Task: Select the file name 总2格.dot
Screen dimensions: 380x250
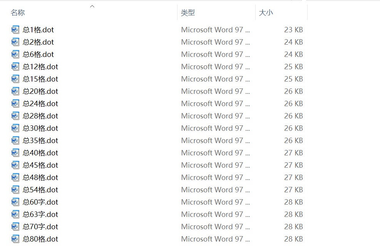Action: (38, 42)
